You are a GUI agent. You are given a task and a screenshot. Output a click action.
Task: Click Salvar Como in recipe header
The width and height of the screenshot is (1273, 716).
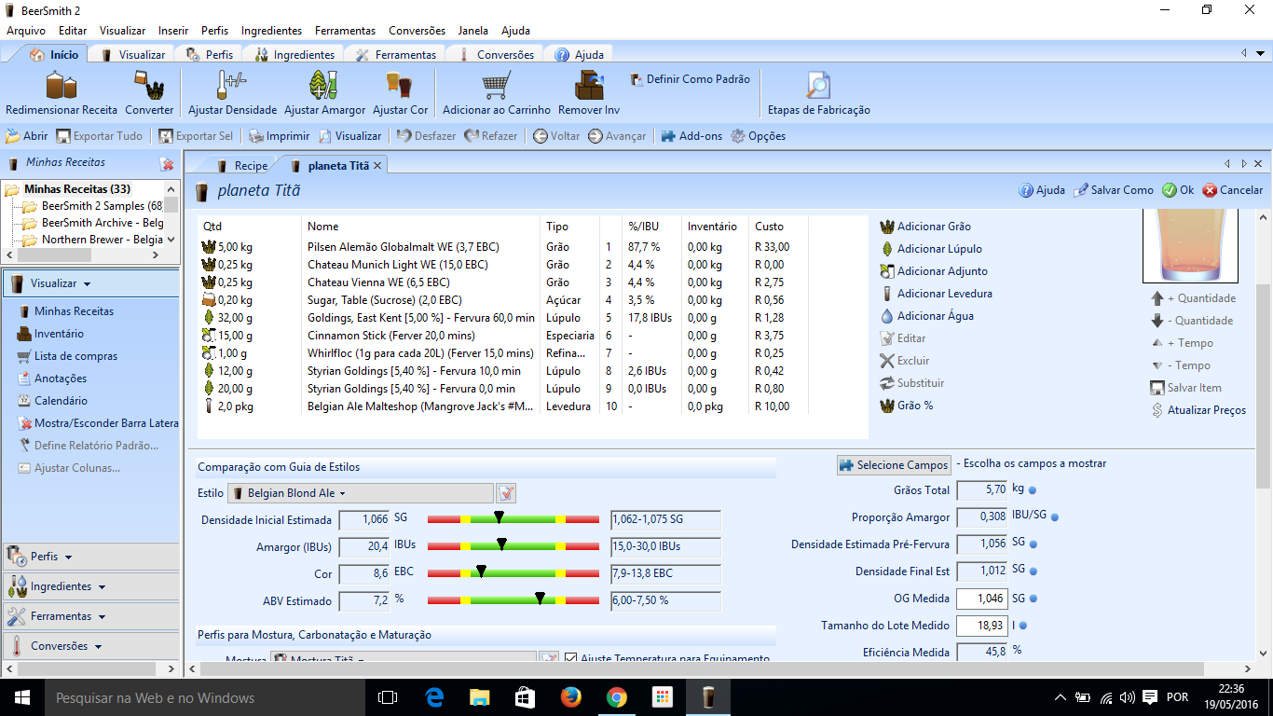(1113, 190)
